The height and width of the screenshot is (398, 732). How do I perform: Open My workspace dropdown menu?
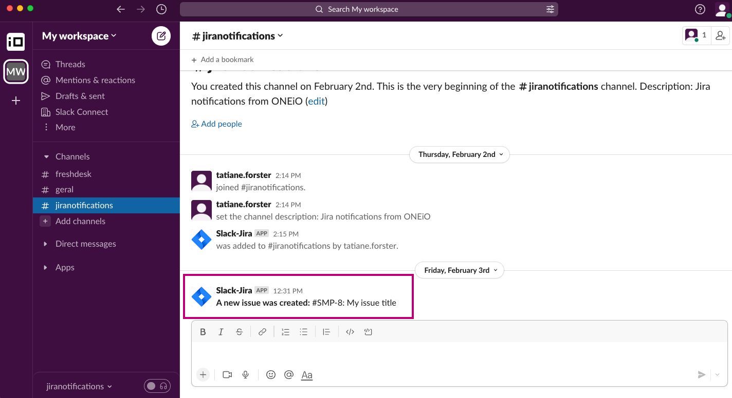tap(79, 36)
